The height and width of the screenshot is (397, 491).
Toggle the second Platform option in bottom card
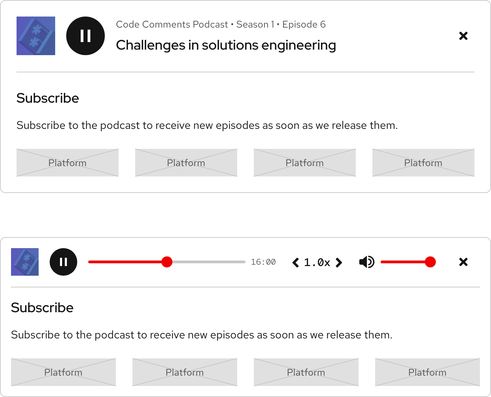184,372
